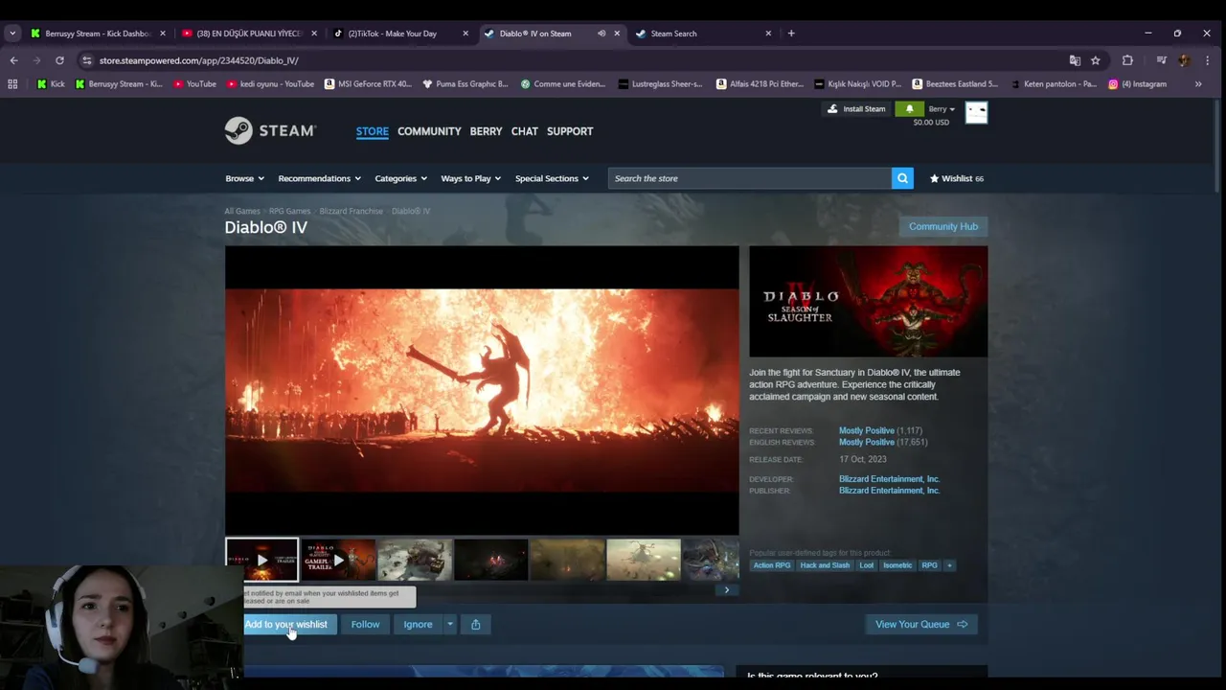Open the YouTube bookmark
1226x690 pixels.
point(194,84)
